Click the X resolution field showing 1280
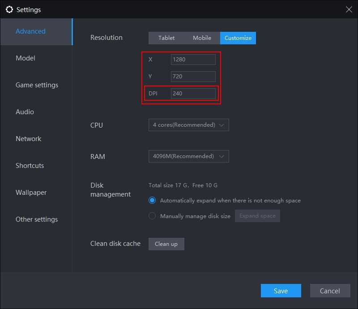The image size is (358, 309). pyautogui.click(x=193, y=60)
